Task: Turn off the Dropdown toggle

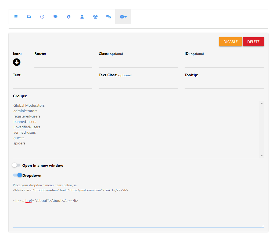Action: point(17,175)
